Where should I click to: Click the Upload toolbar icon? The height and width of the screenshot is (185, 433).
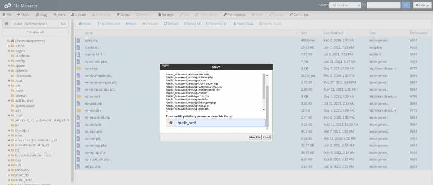pyautogui.click(x=78, y=14)
